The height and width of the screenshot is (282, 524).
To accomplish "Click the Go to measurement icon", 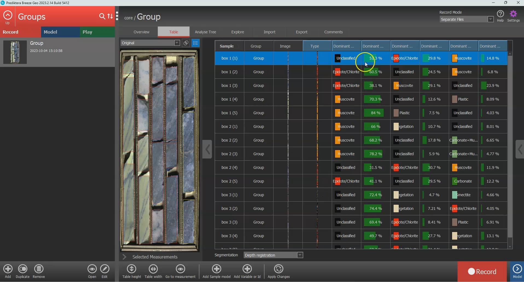I will point(181,269).
